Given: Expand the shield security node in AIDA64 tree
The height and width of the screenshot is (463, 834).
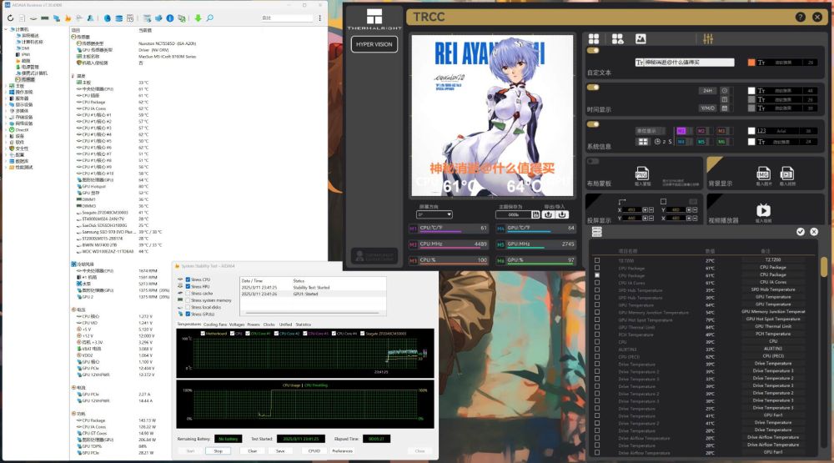Looking at the screenshot, I should tap(6, 148).
